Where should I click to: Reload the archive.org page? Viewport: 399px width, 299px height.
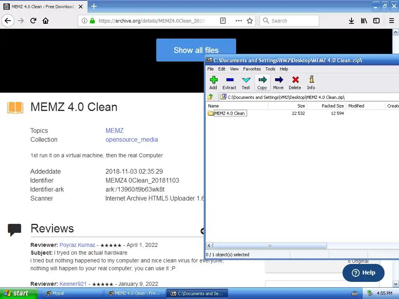point(33,21)
